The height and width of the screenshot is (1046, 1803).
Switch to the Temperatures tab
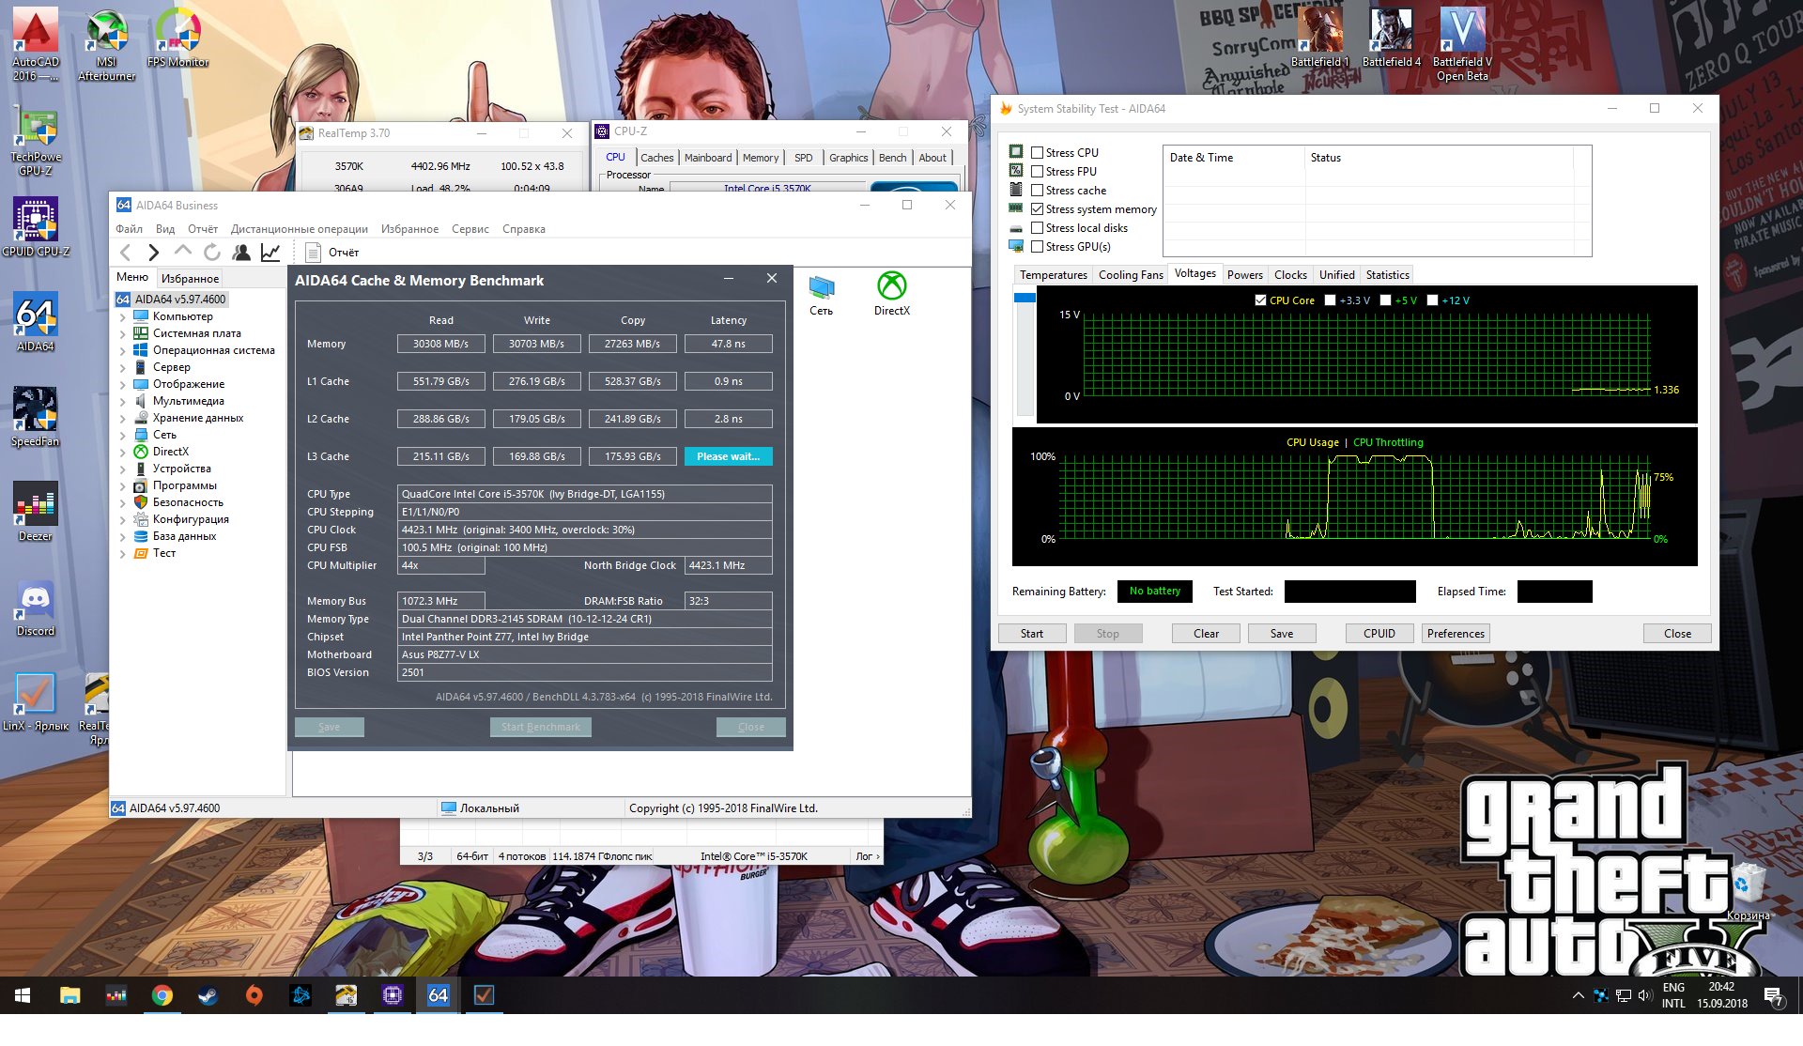[x=1053, y=275]
